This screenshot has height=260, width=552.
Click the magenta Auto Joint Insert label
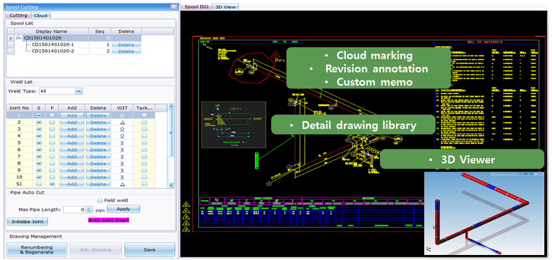point(108,221)
